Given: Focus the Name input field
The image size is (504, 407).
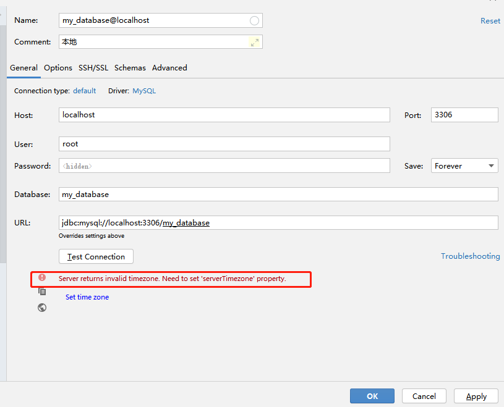Looking at the screenshot, I should (160, 20).
